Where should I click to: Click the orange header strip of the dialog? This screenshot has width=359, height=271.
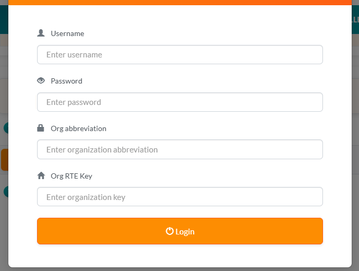point(180,3)
